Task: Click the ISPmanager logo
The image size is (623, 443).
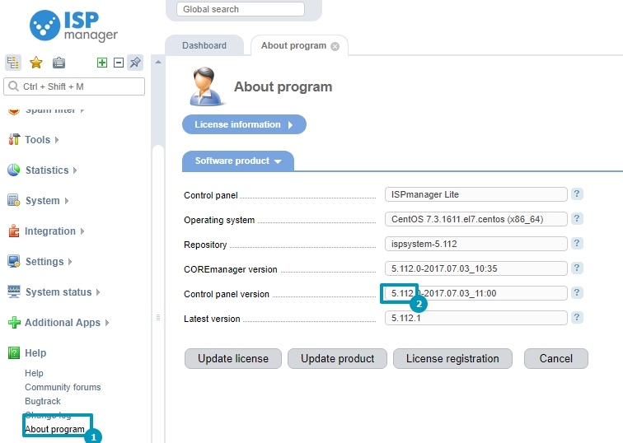Action: (74, 26)
